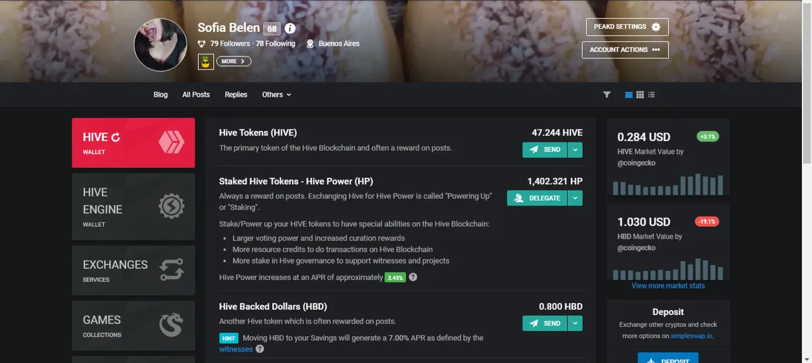
Task: Click the HIVE market value bar chart
Action: [x=668, y=184]
